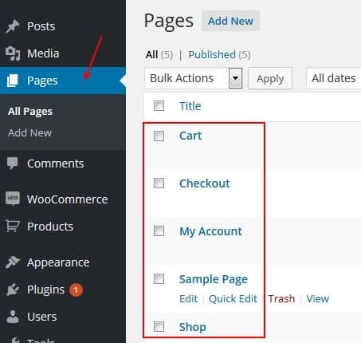
Task: Select All Pages in the sidebar submenu
Action: 30,112
